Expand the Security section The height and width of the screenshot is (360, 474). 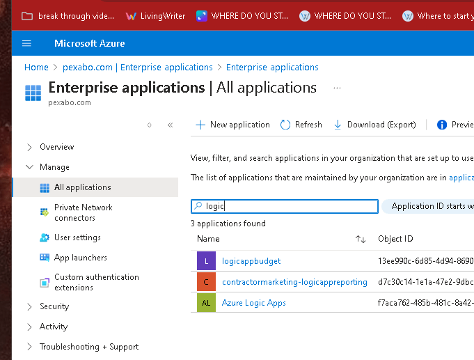coord(29,307)
